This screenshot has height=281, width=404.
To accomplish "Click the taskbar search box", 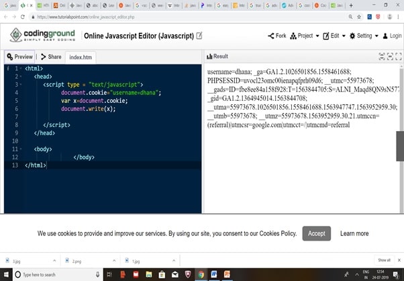I will (58, 274).
